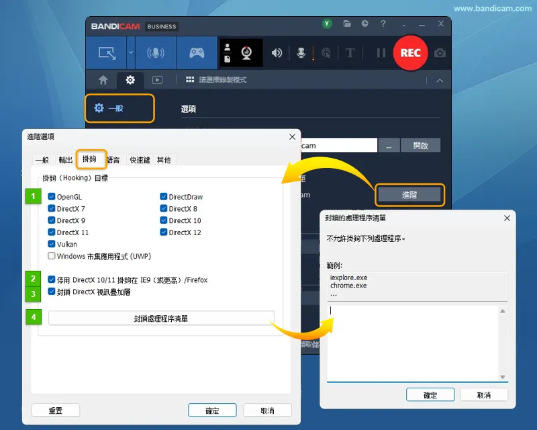Click 確定 in 封鎖的處理程序清單 dialog

click(430, 394)
